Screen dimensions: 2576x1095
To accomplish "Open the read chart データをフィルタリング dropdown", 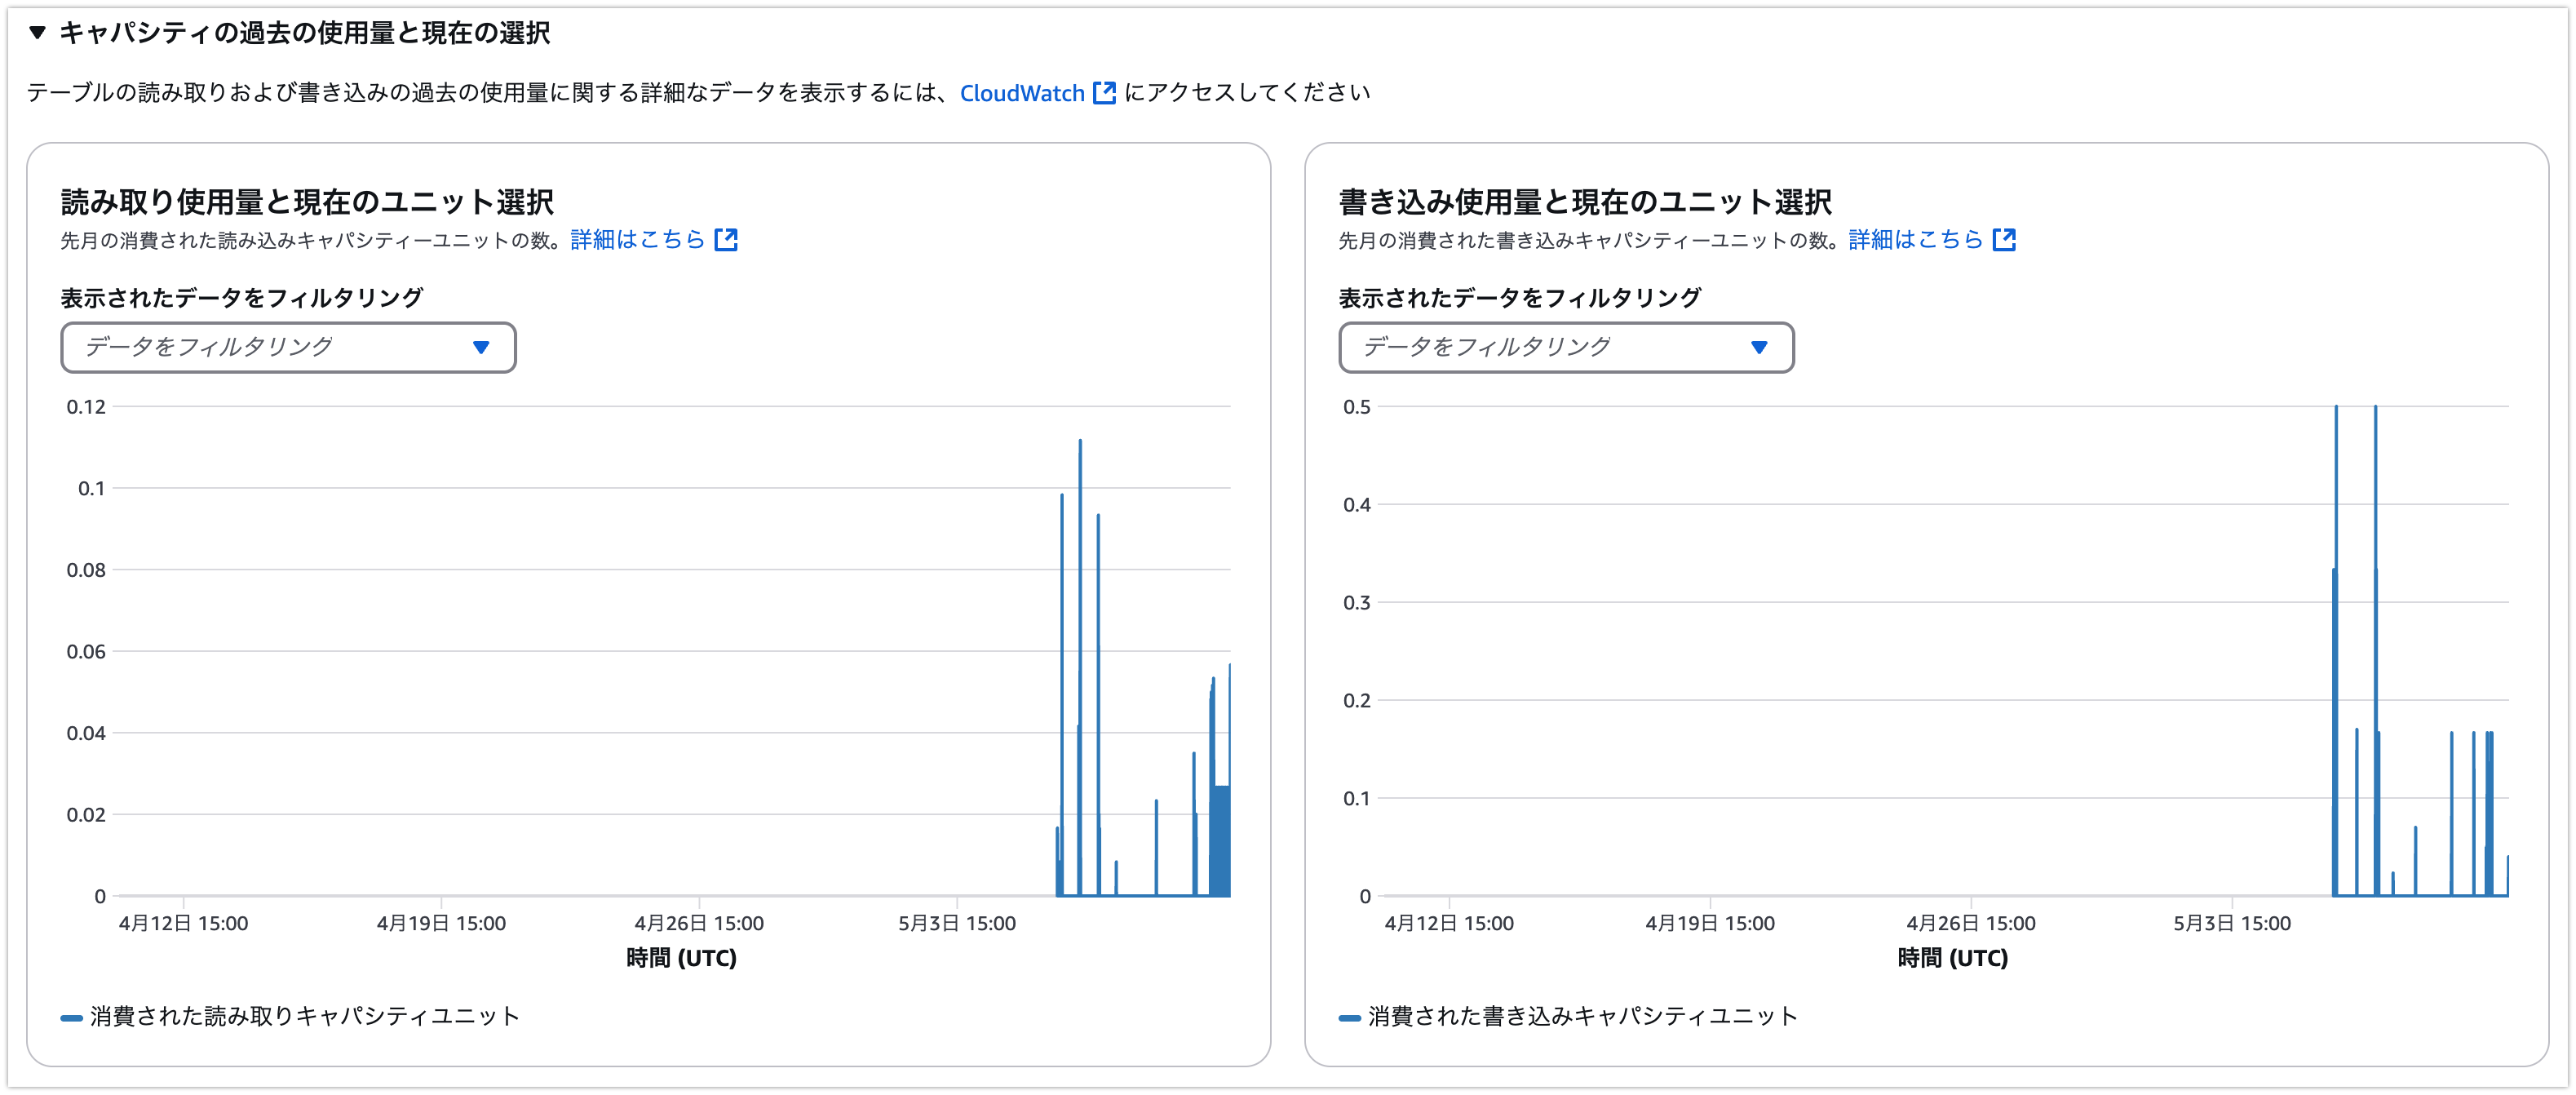I will 288,347.
